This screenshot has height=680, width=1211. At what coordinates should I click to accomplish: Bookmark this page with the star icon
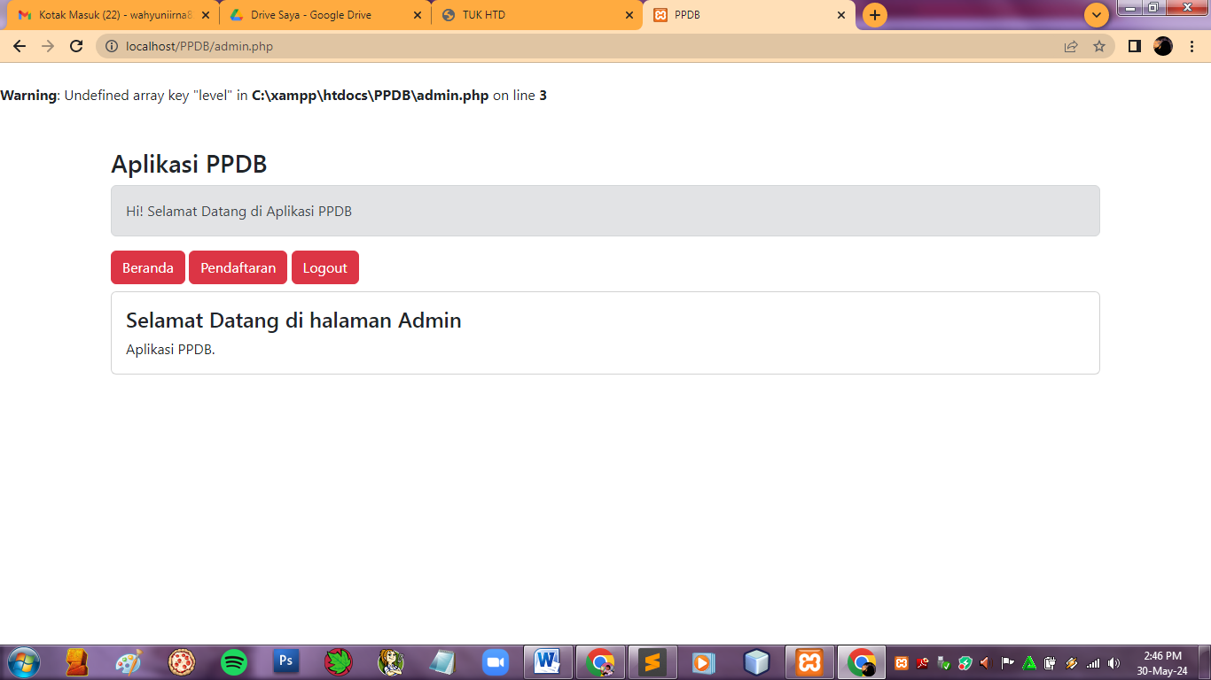coord(1099,46)
